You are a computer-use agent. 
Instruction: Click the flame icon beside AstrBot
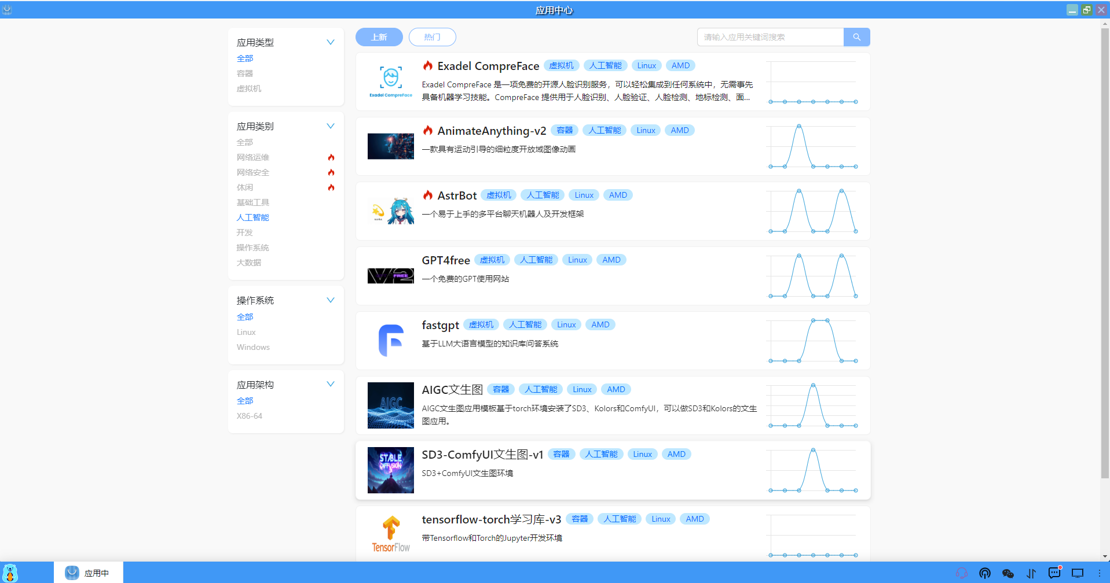pos(428,195)
